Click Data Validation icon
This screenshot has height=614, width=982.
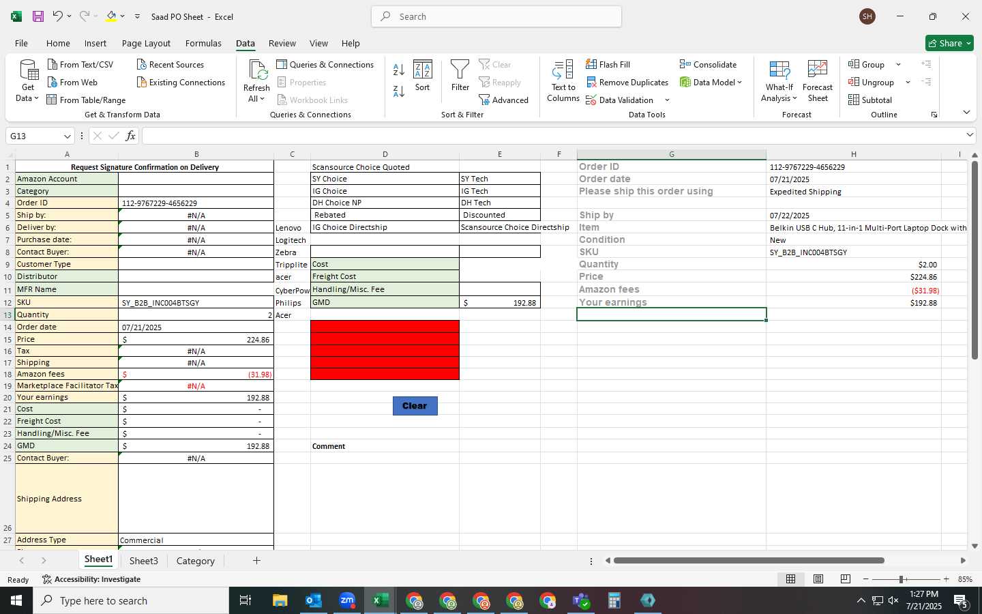(x=591, y=100)
